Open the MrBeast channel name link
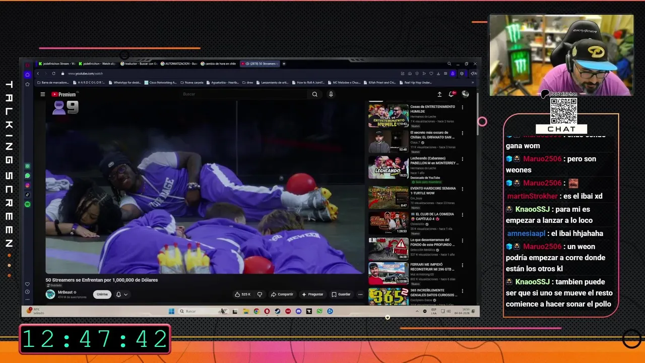 [66, 292]
